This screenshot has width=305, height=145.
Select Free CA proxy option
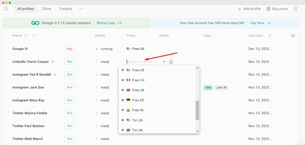coord(157,80)
